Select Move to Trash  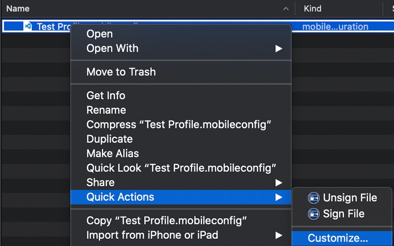tap(121, 72)
